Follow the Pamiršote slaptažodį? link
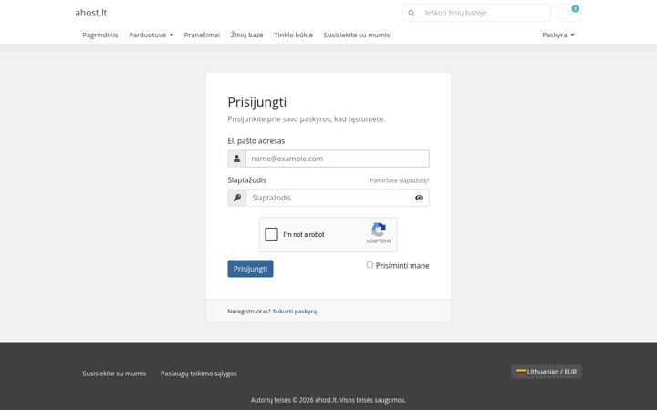The image size is (657, 410). [400, 180]
